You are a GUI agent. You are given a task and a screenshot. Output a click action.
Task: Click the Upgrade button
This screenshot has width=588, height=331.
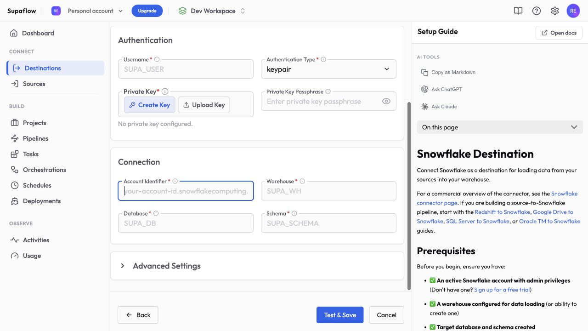pos(147,11)
